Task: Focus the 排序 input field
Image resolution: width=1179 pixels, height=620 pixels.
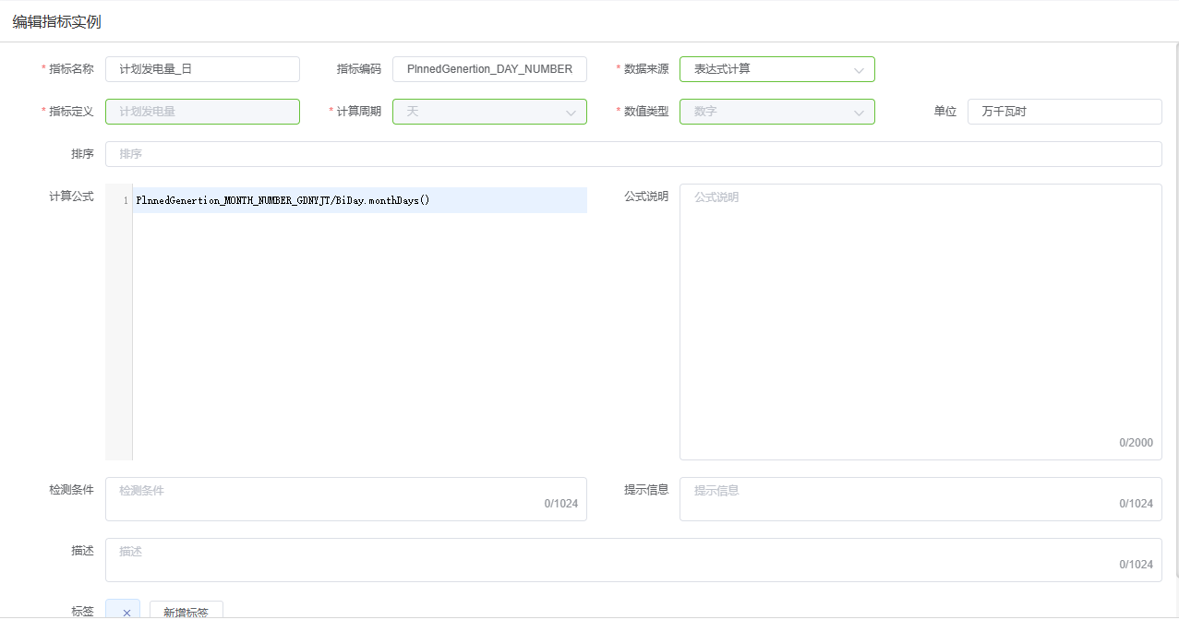Action: [632, 154]
